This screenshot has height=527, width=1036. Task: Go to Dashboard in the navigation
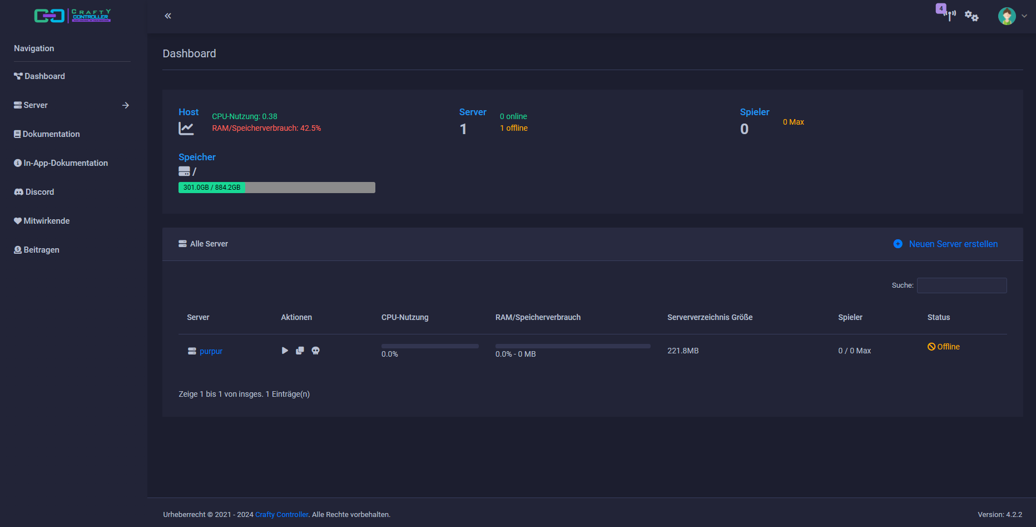pos(44,76)
